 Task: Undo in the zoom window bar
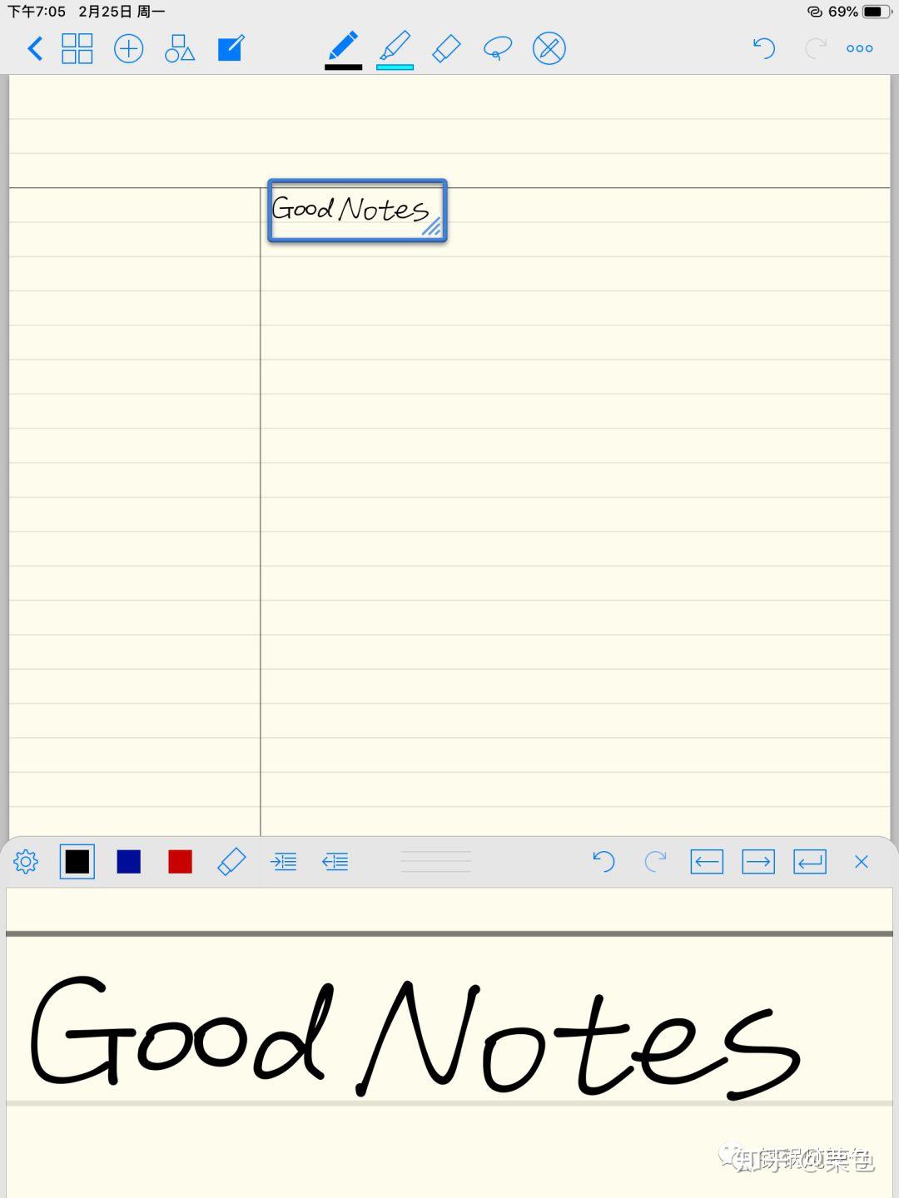(603, 862)
